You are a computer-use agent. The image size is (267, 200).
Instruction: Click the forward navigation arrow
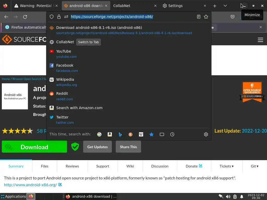click(x=16, y=17)
